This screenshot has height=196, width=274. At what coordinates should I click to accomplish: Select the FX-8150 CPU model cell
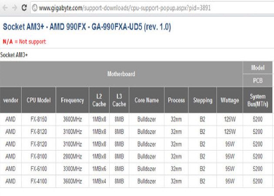coord(39,119)
